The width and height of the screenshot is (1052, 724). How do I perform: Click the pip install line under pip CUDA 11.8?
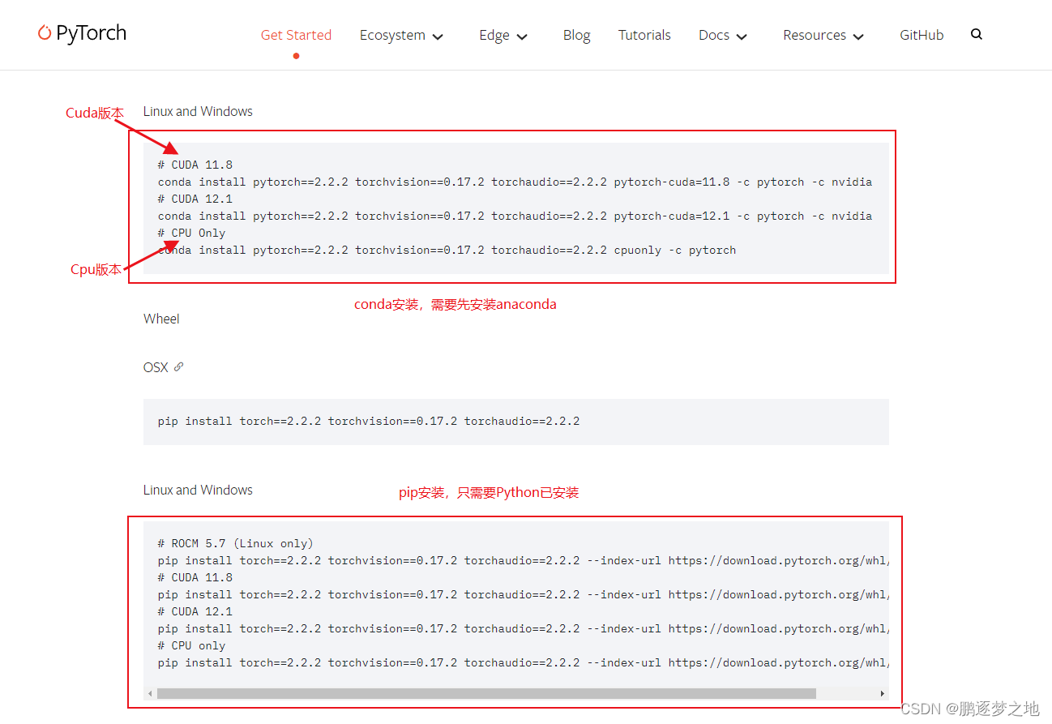pos(524,594)
